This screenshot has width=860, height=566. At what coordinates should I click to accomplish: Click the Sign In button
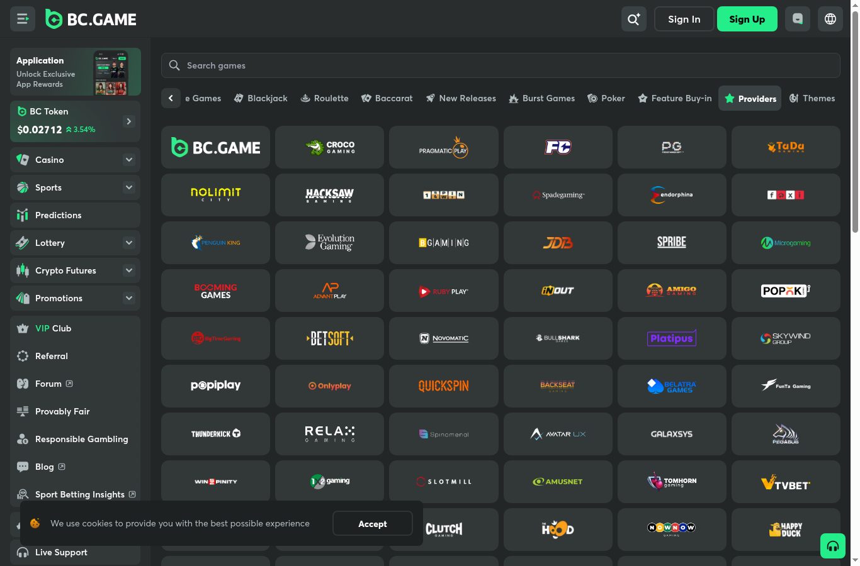[684, 19]
